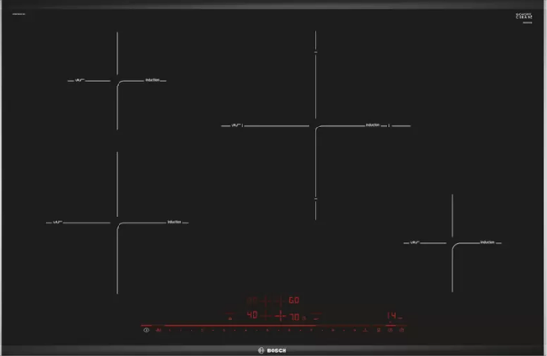Tap the timer display showing 14
The height and width of the screenshot is (356, 547).
coord(391,316)
